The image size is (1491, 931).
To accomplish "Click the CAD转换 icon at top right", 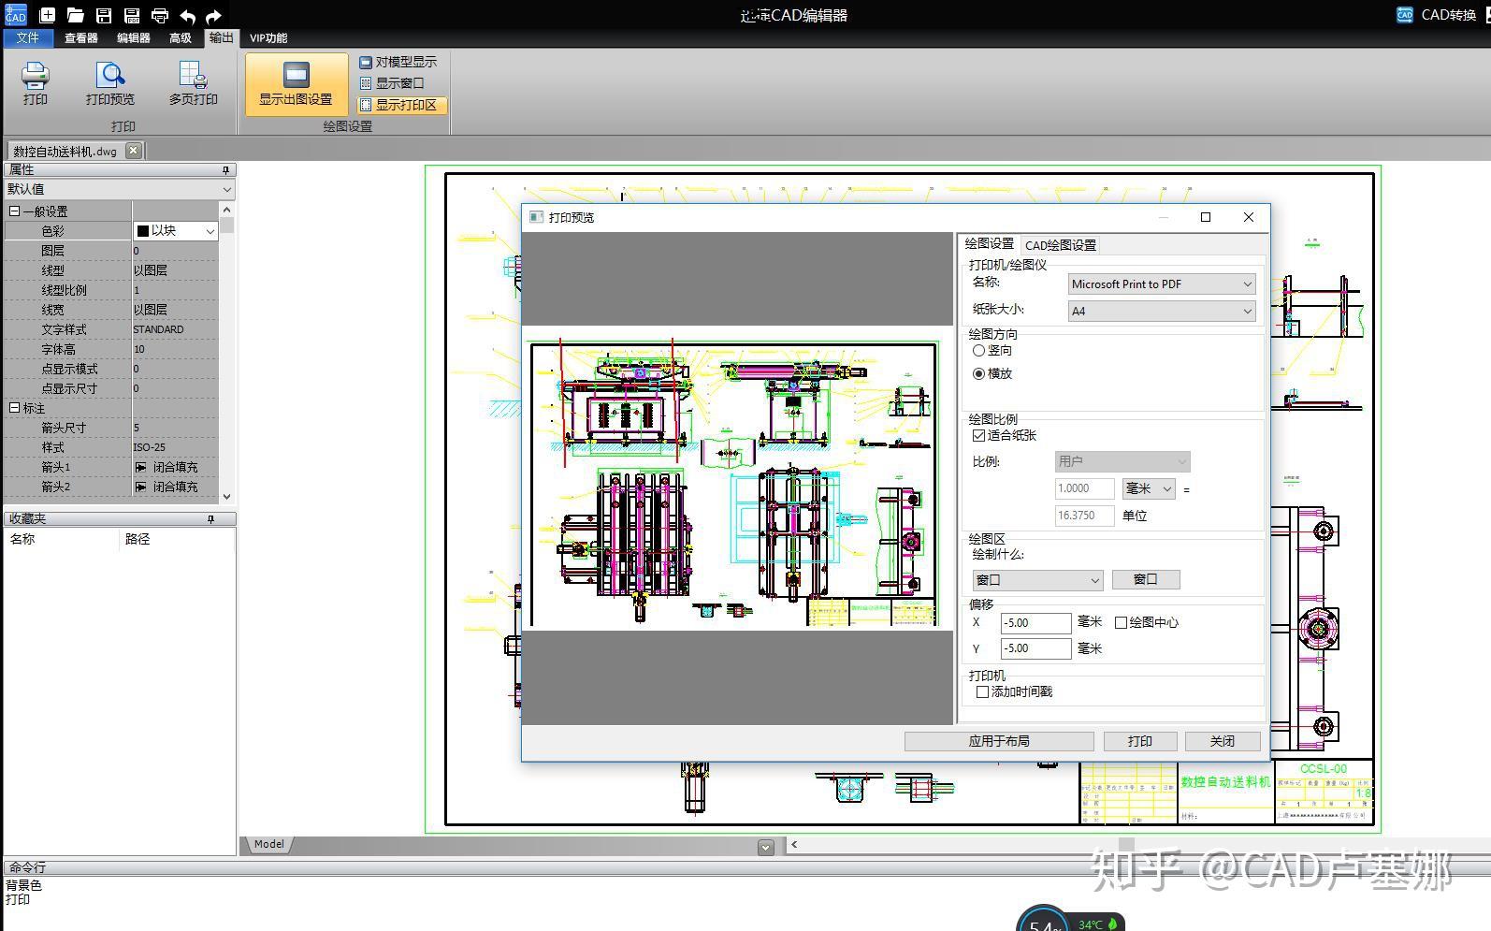I will tap(1404, 15).
